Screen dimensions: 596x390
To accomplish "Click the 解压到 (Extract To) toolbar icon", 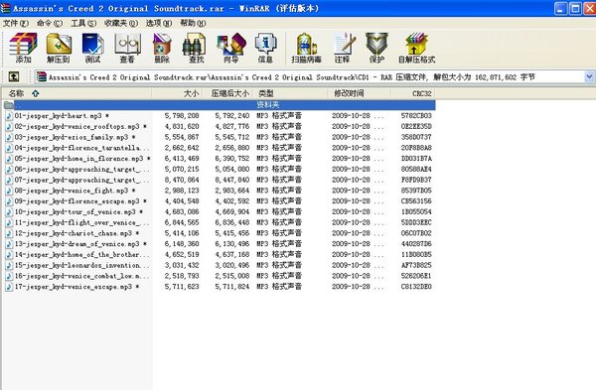I will 59,48.
